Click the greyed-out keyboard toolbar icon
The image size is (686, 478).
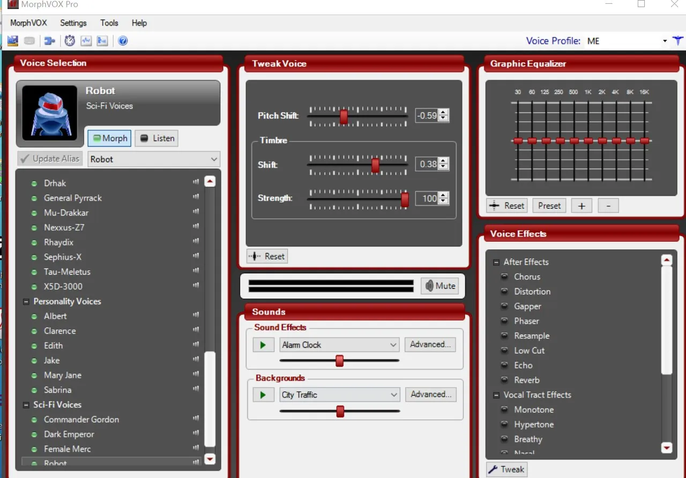coord(29,41)
